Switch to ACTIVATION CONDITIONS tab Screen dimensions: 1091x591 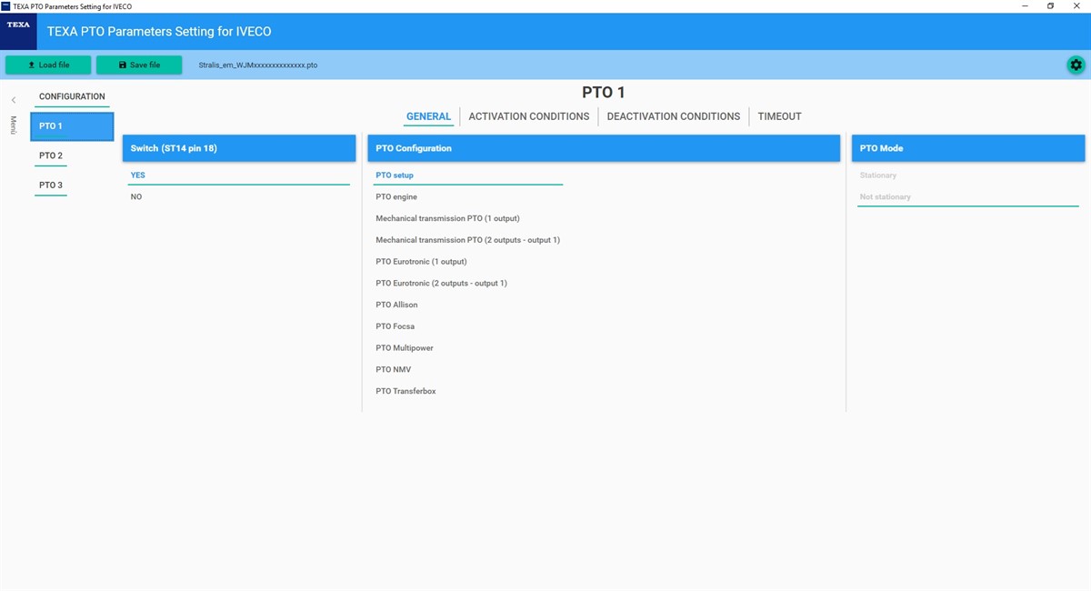tap(529, 116)
